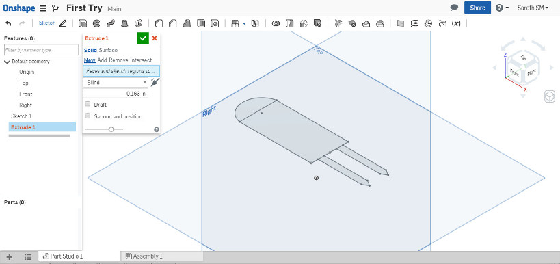Open the Help dropdown menu
Viewport: 560px width, 264px height.
pyautogui.click(x=502, y=8)
